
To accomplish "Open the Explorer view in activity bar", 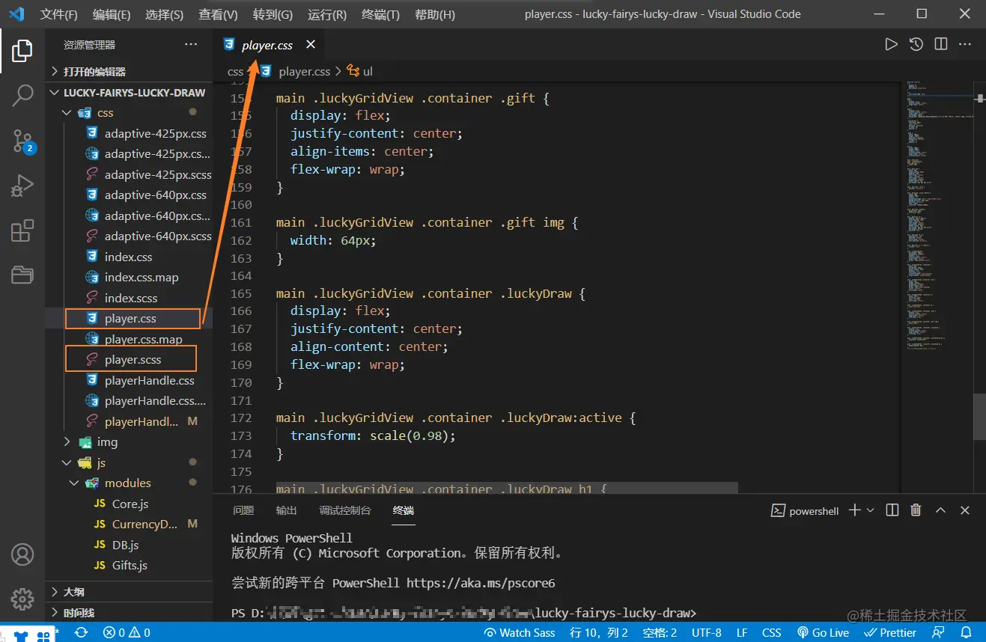I will pyautogui.click(x=22, y=51).
